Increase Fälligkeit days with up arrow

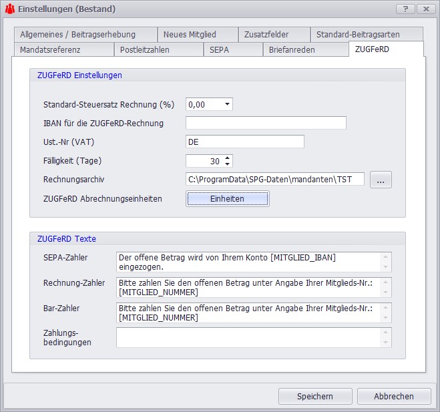coord(228,158)
